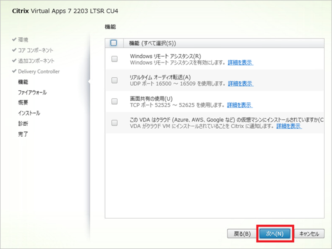The image size is (332, 249).
Task: Select the 環境 step in sidebar
Action: [23, 40]
